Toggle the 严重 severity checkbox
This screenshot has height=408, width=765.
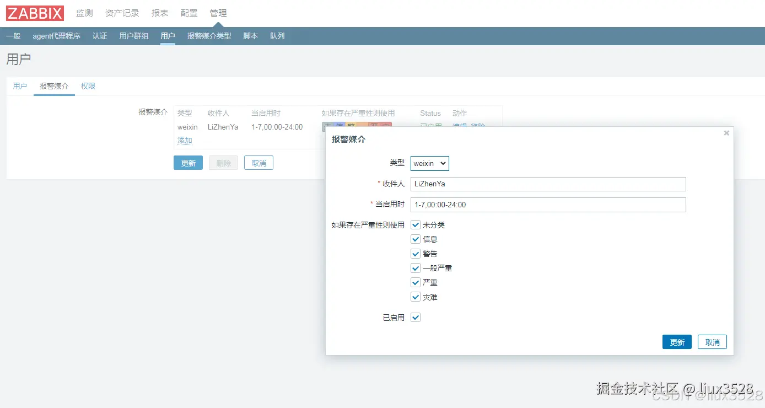pos(416,282)
